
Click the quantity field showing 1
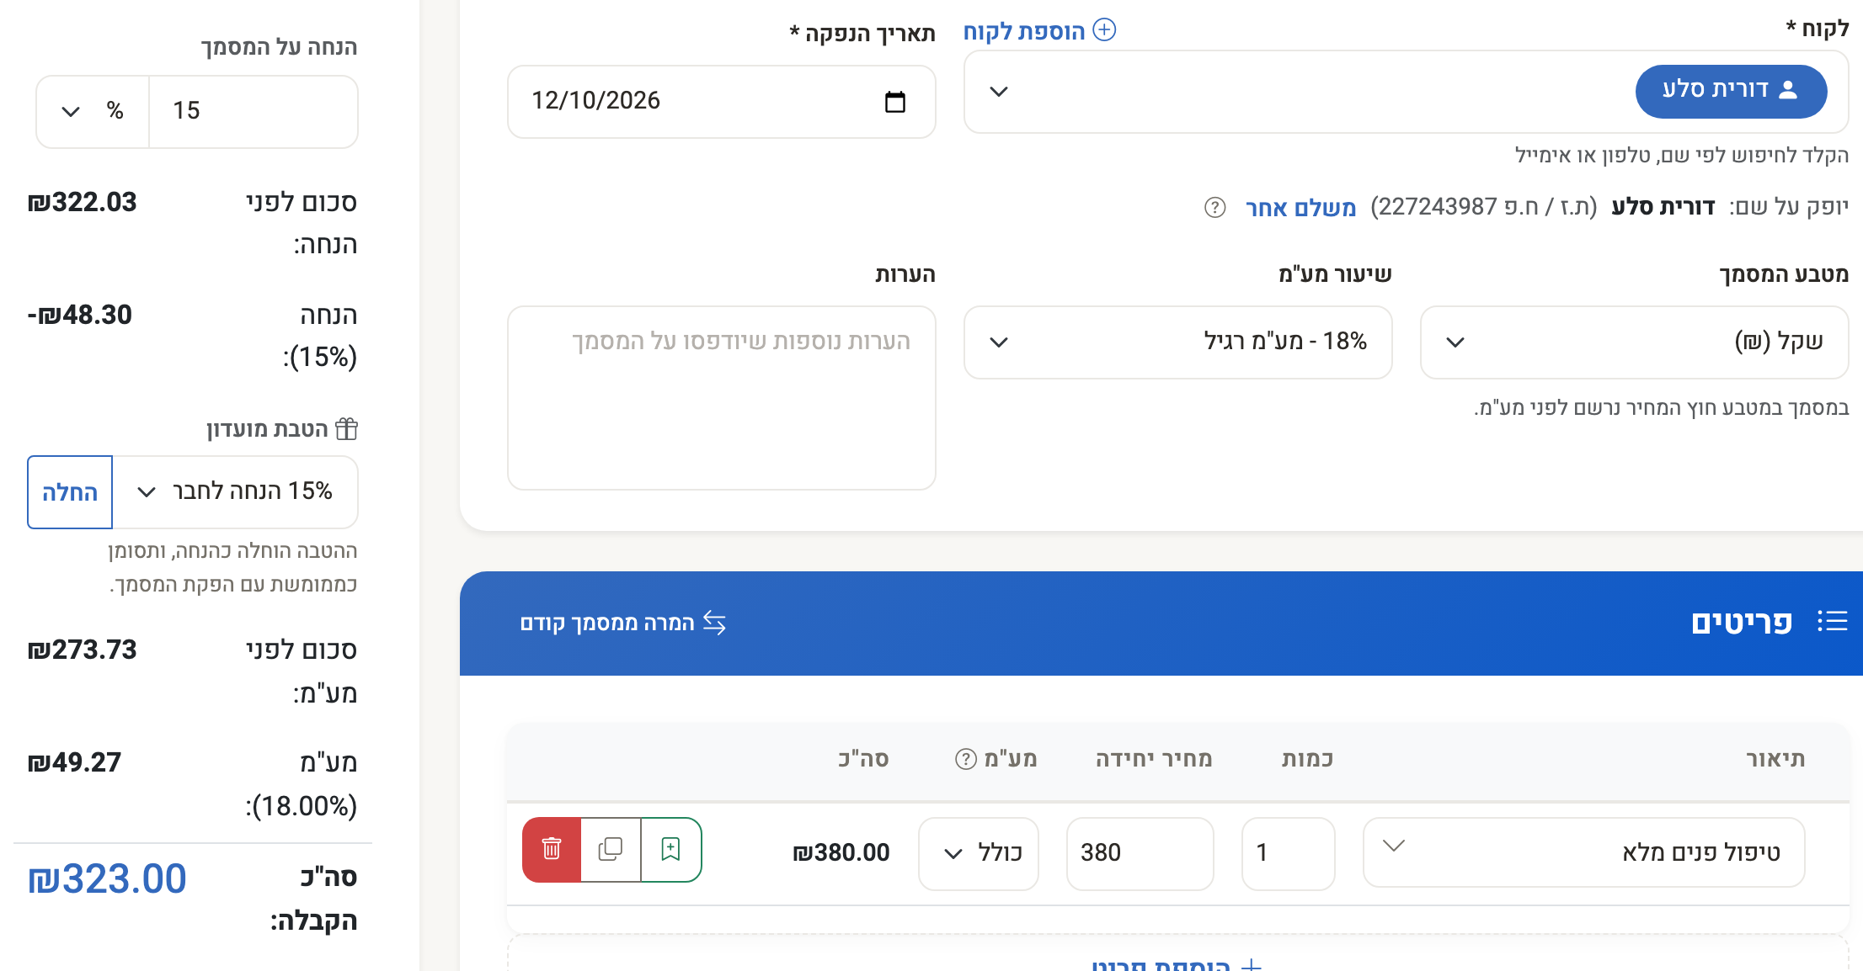(x=1288, y=853)
